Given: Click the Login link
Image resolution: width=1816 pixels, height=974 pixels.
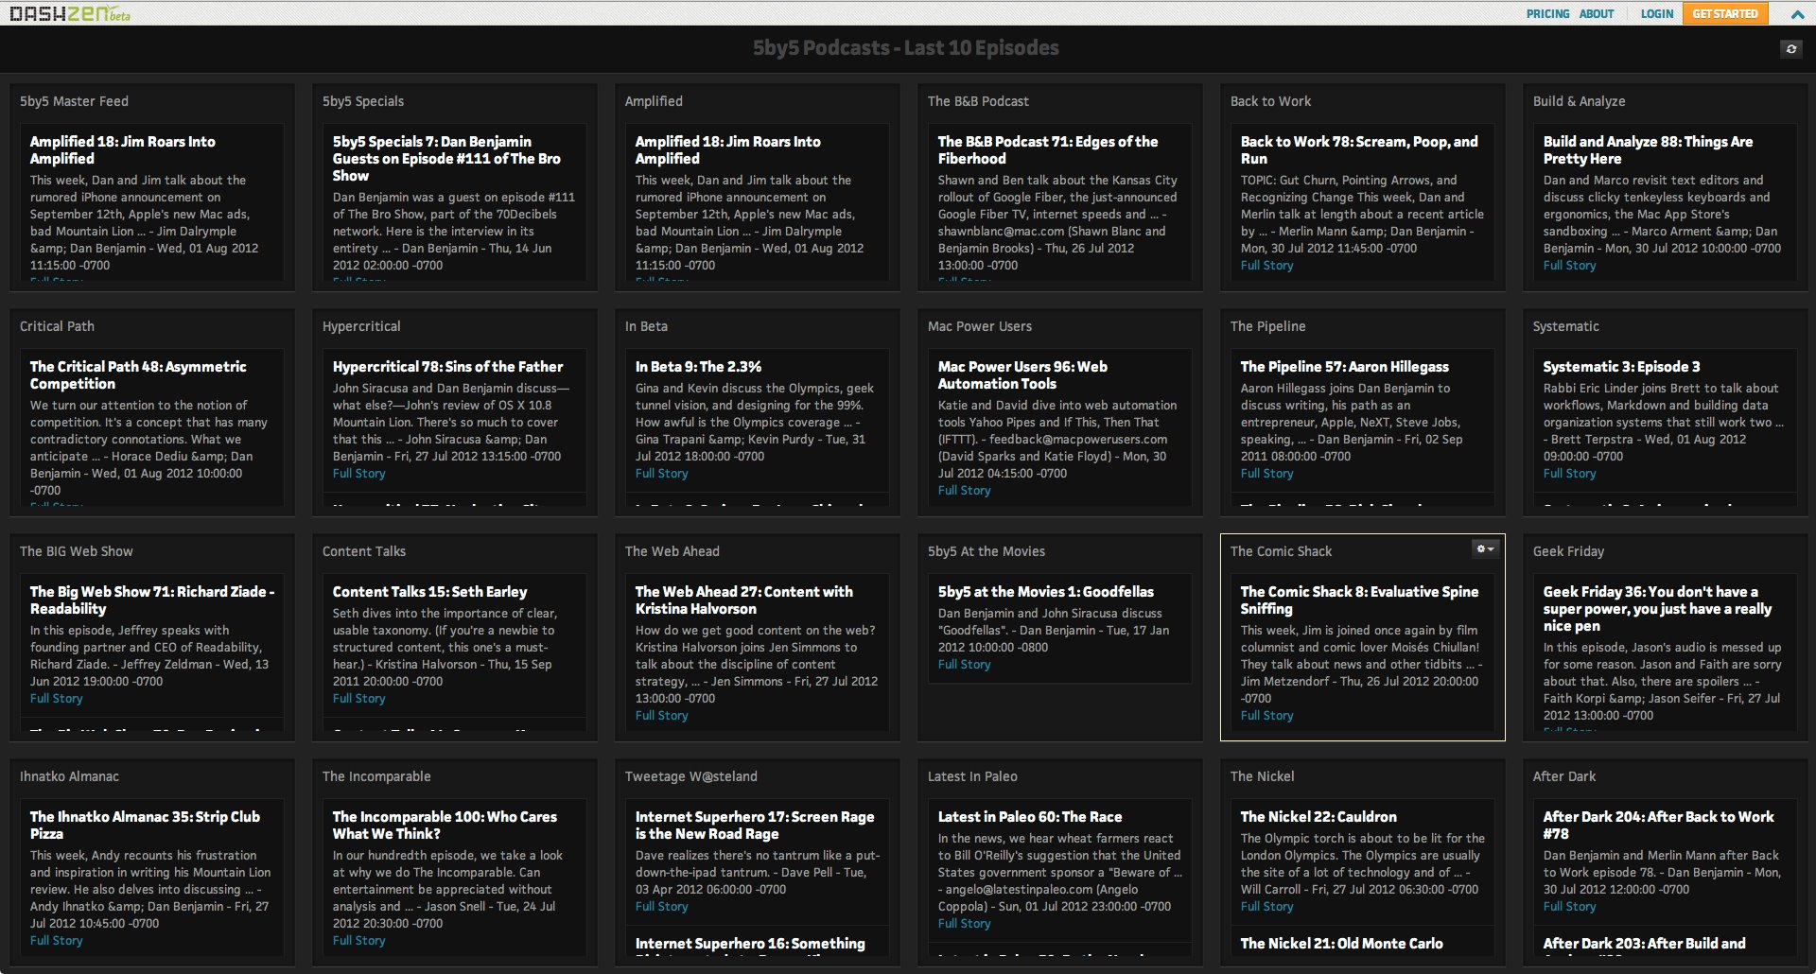Looking at the screenshot, I should point(1656,14).
